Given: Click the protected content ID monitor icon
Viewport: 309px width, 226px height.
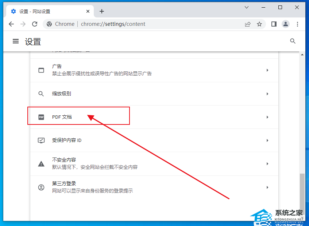Looking at the screenshot, I should [41, 140].
